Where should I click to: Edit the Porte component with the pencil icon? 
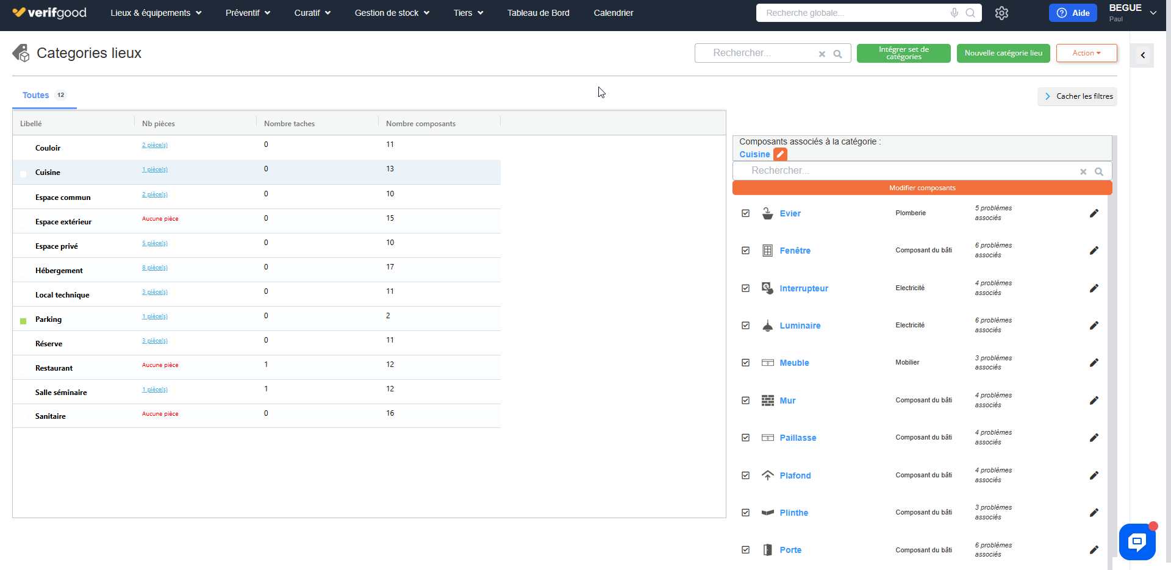coord(1094,550)
